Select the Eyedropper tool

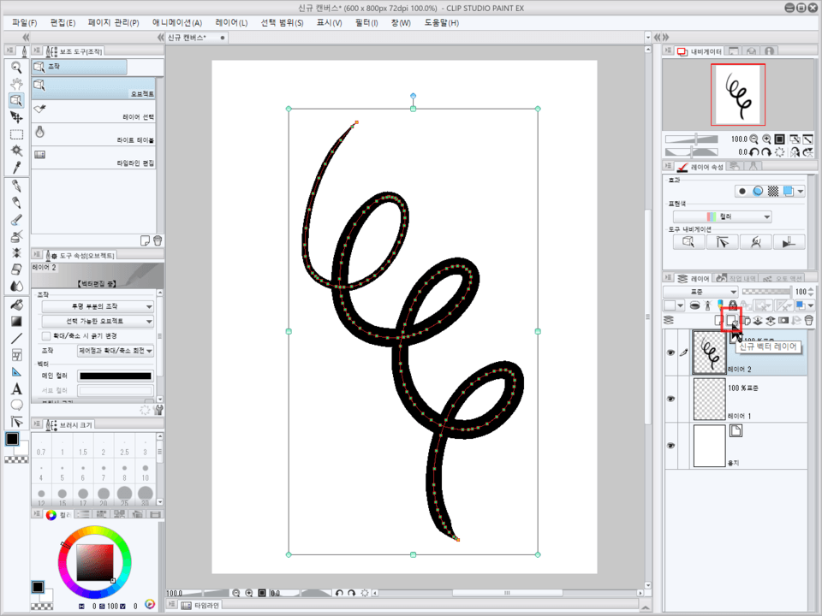pyautogui.click(x=16, y=168)
